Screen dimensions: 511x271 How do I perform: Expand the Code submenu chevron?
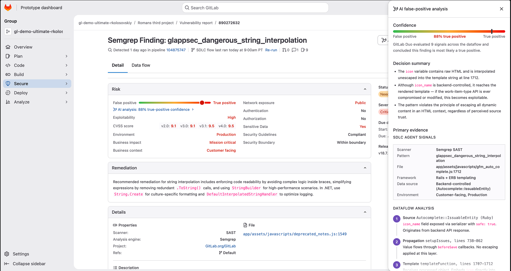(x=66, y=65)
